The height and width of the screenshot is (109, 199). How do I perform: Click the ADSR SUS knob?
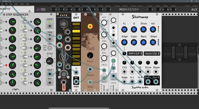pyautogui.click(x=104, y=46)
